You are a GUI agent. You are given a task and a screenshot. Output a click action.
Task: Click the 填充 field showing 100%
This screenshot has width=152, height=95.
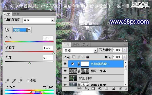(118, 57)
